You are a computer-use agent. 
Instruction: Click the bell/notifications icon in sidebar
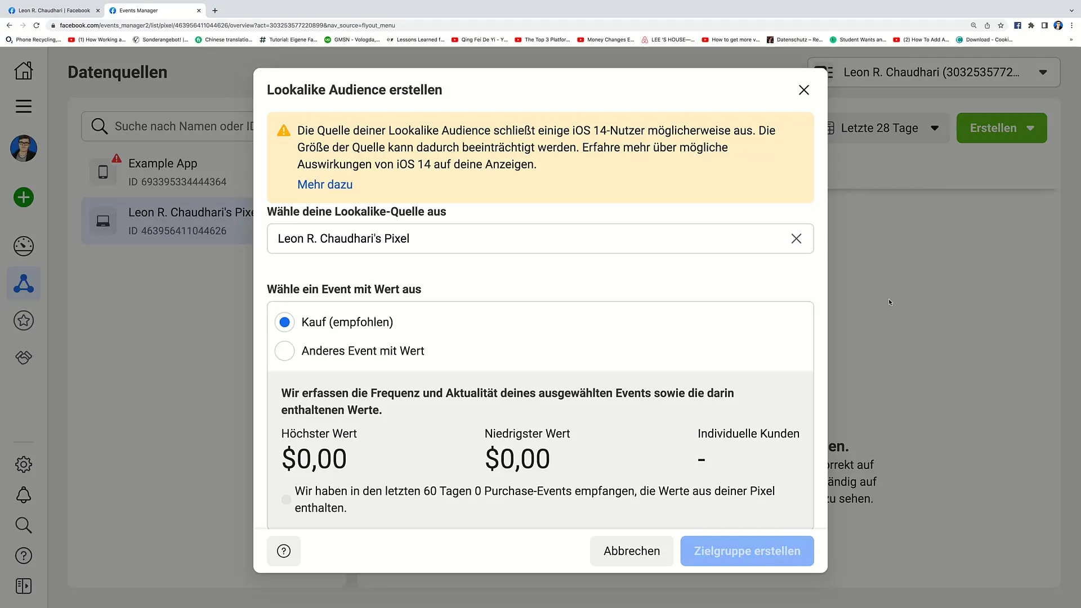click(x=23, y=494)
